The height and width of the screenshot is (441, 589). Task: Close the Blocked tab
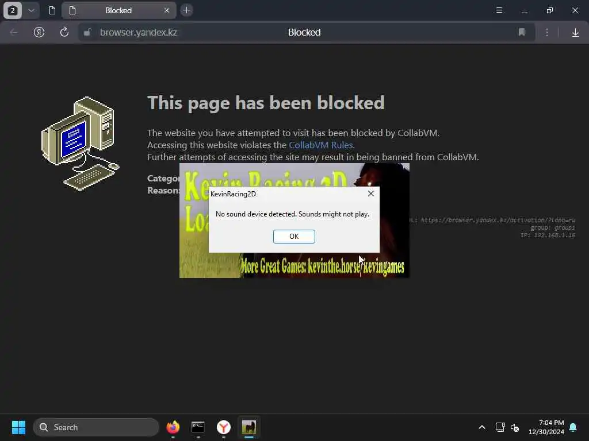click(x=167, y=10)
